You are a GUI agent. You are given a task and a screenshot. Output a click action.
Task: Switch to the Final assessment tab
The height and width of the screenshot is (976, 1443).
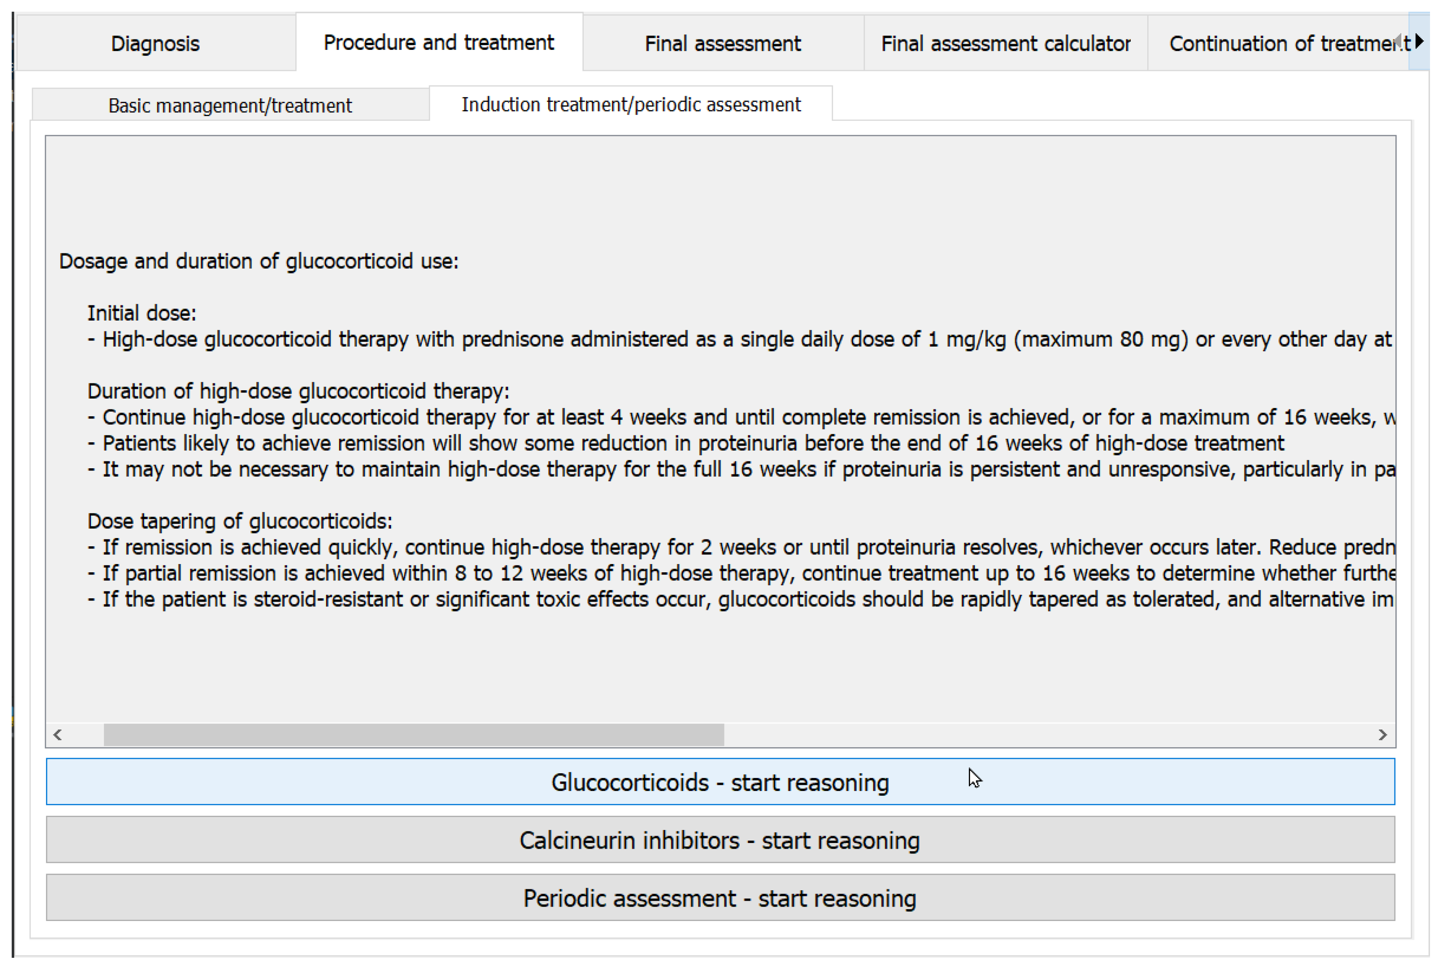click(x=722, y=43)
